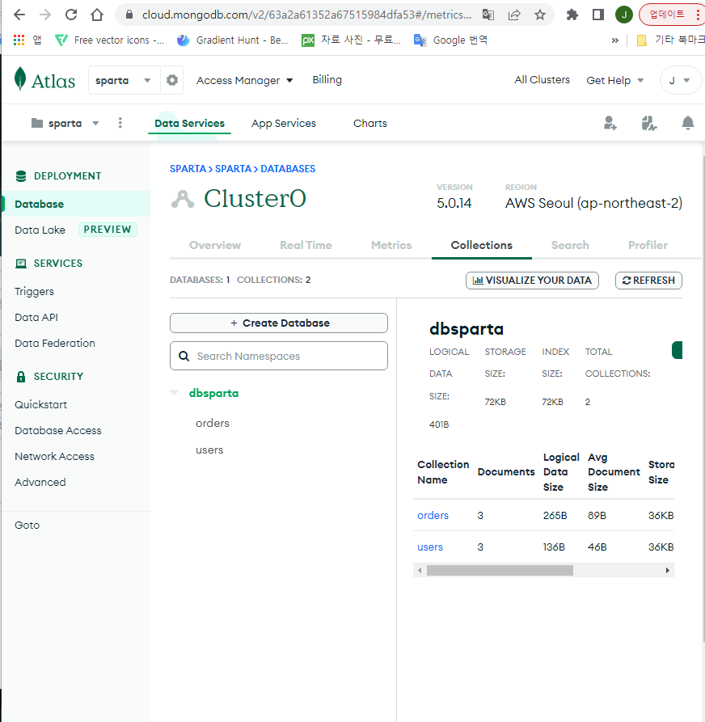Screen dimensions: 705x722
Task: Open the Free vector icons bookmark
Action: pos(109,40)
